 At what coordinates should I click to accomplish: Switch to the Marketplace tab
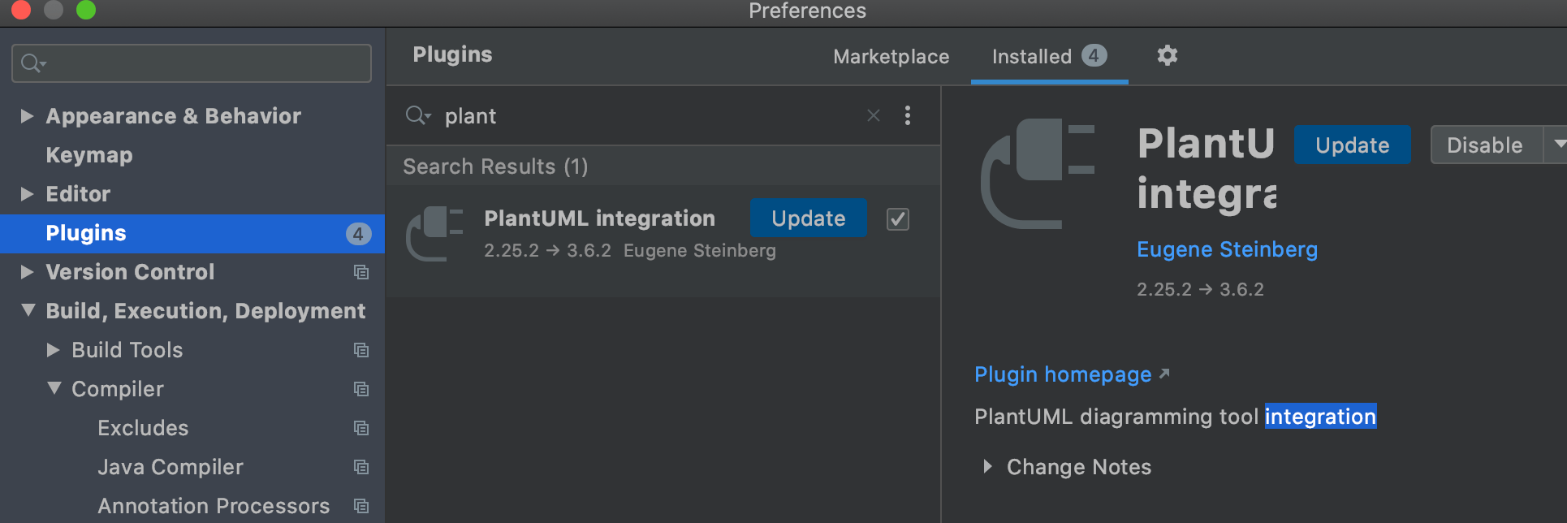[x=891, y=56]
